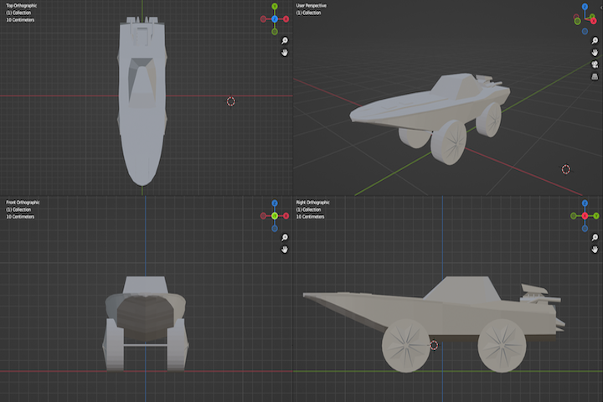Viewport: 603px width, 402px height.
Task: Click the front wheel in Right Orthographic view
Action: [x=405, y=347]
